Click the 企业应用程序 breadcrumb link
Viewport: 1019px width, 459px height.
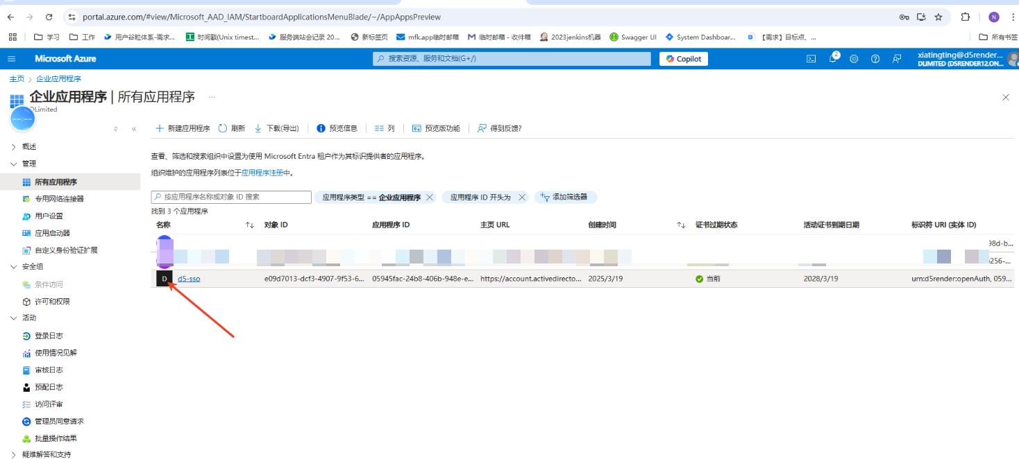tap(58, 79)
